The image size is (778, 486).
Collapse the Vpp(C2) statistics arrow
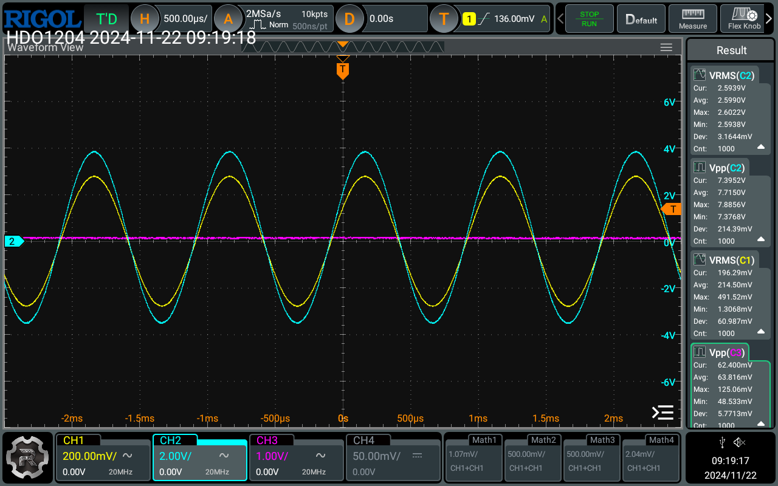click(x=761, y=240)
